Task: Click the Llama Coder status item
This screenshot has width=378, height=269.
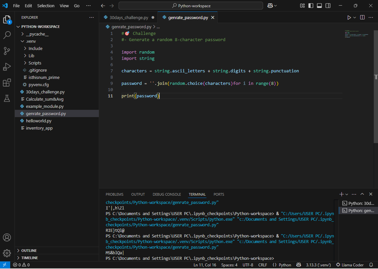Action: pos(350,265)
